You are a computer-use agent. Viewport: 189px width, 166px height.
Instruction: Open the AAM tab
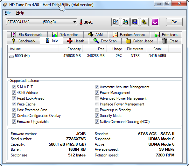coord(95,34)
